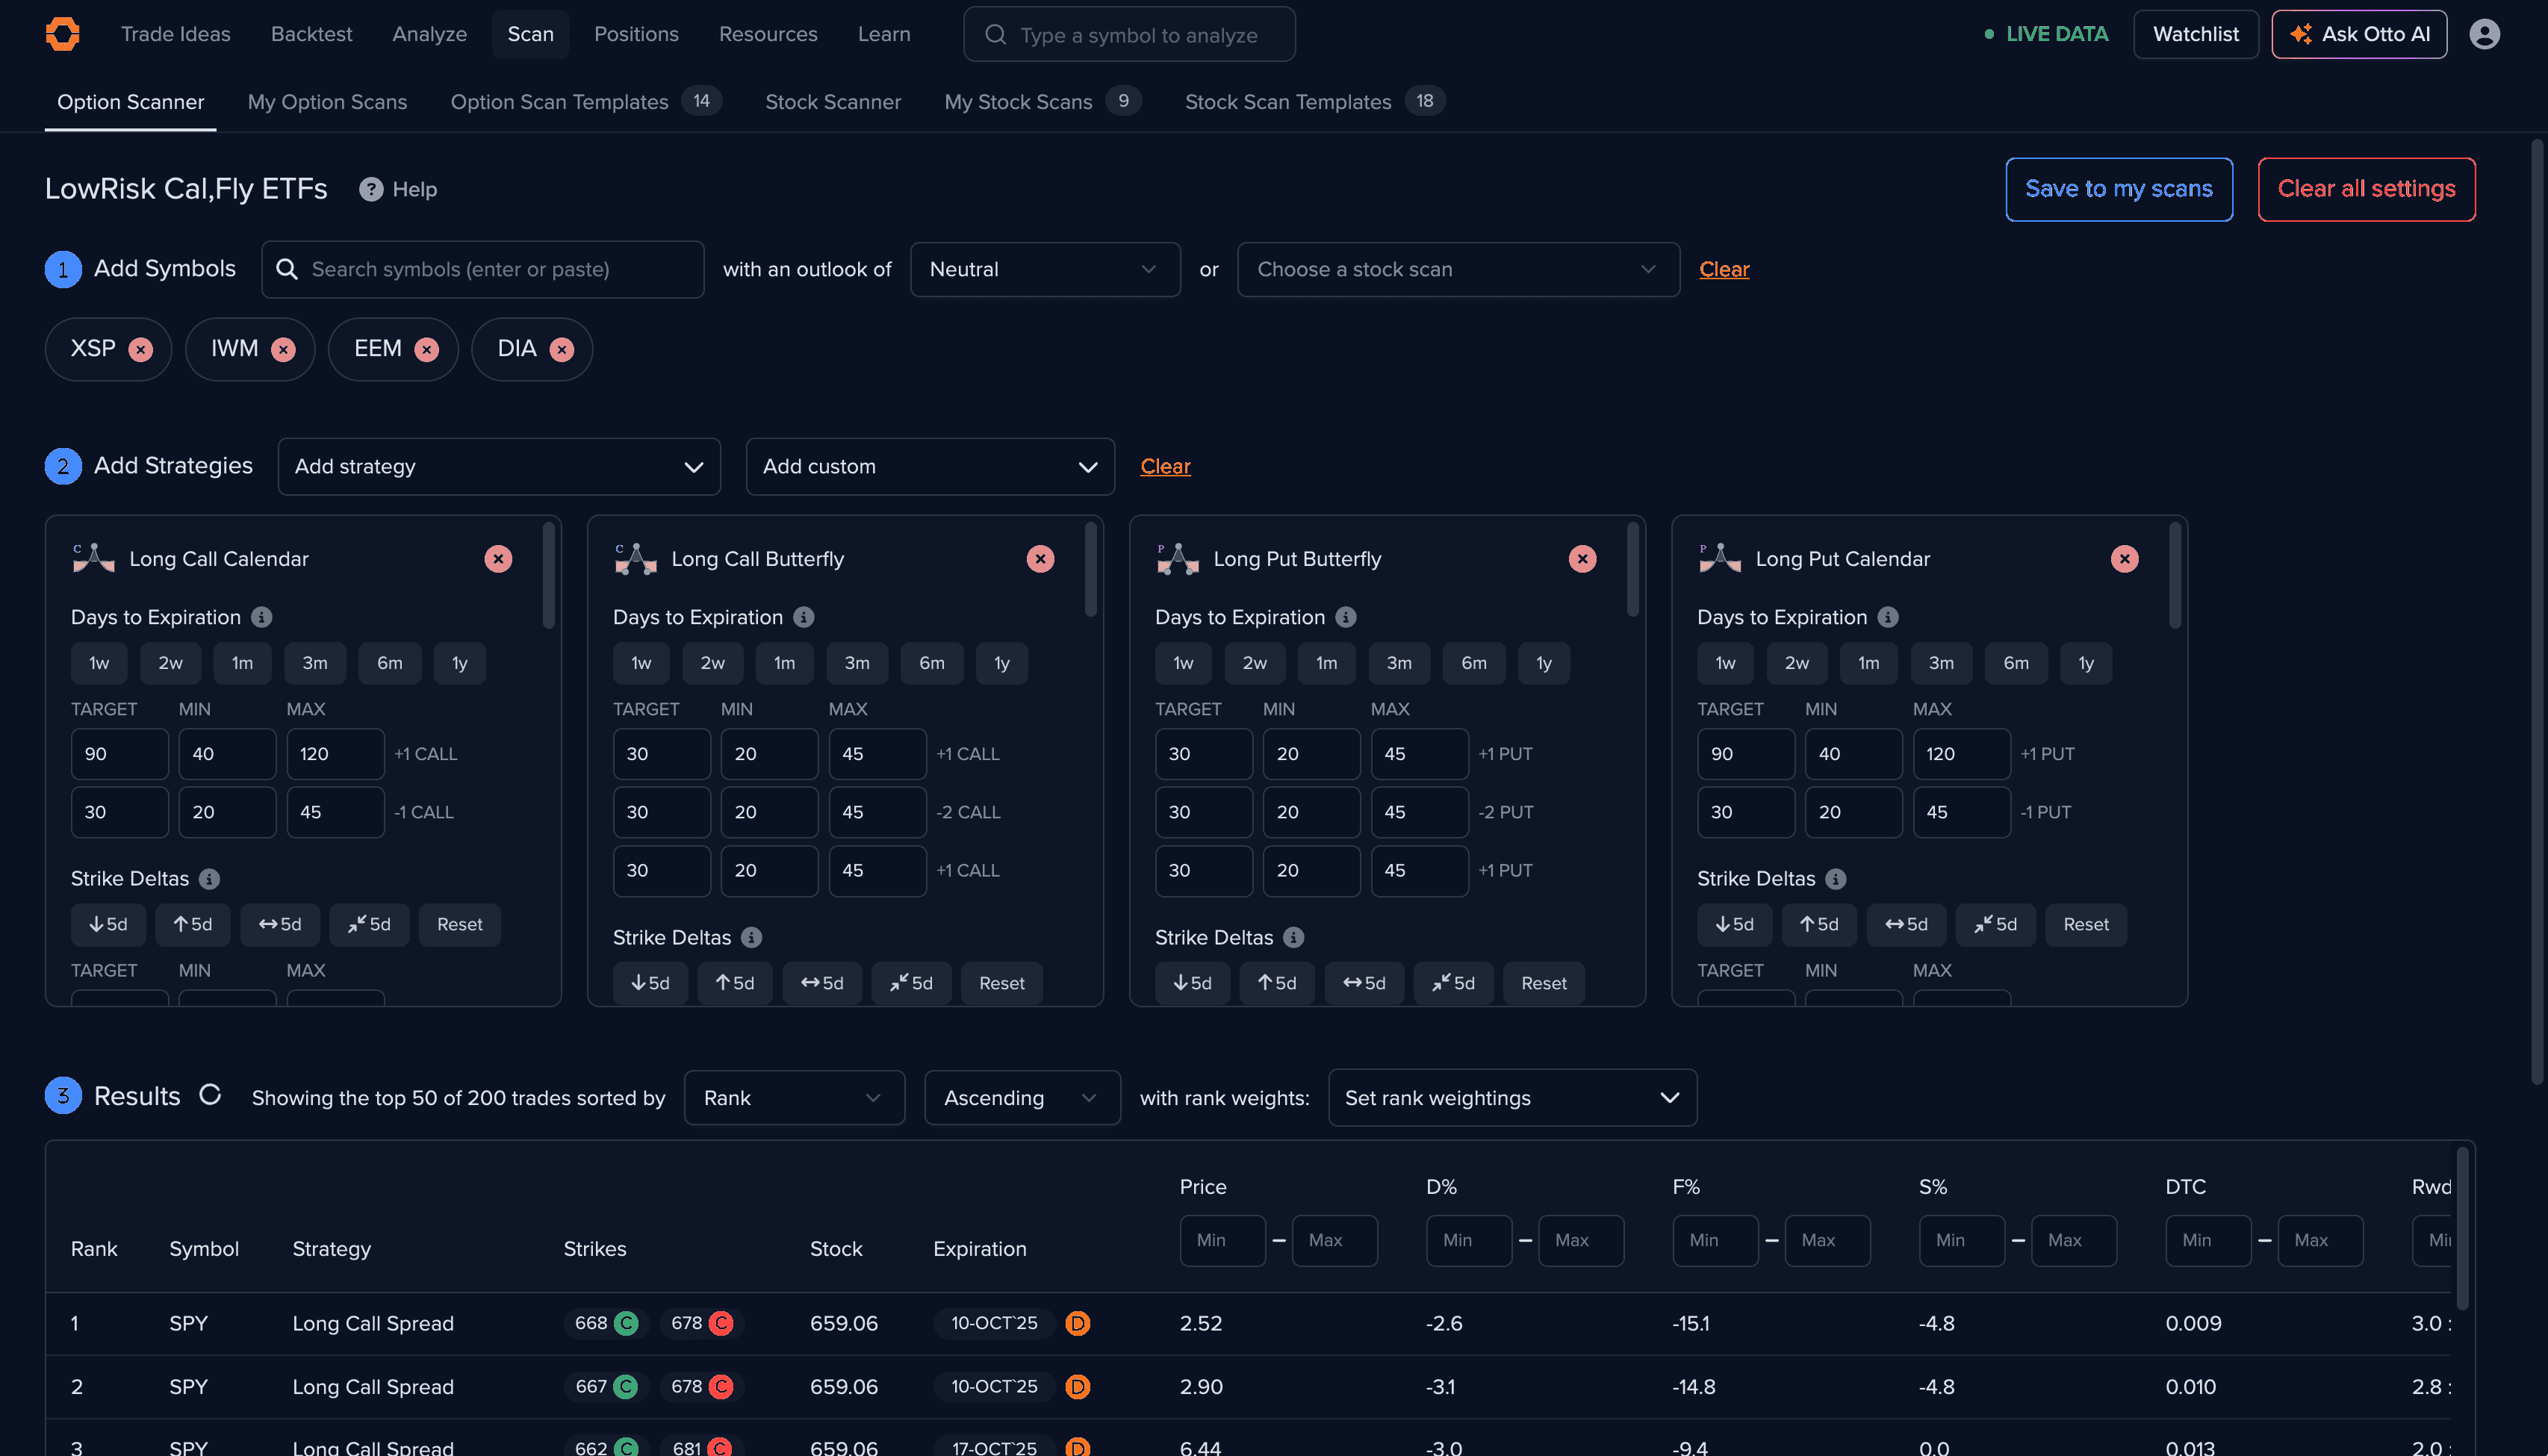Open the Choose a stock scan dropdown

tap(1458, 269)
